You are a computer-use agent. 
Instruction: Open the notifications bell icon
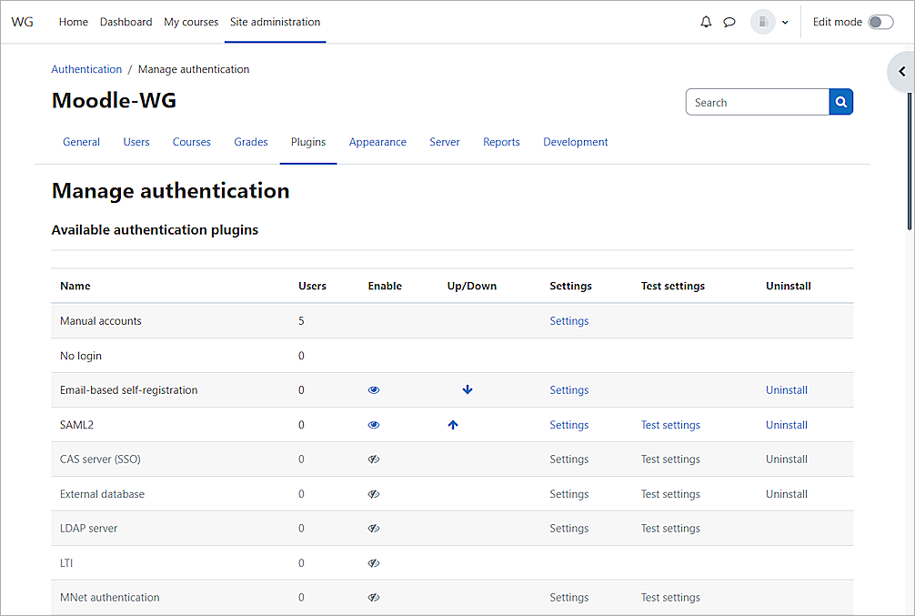pos(706,21)
